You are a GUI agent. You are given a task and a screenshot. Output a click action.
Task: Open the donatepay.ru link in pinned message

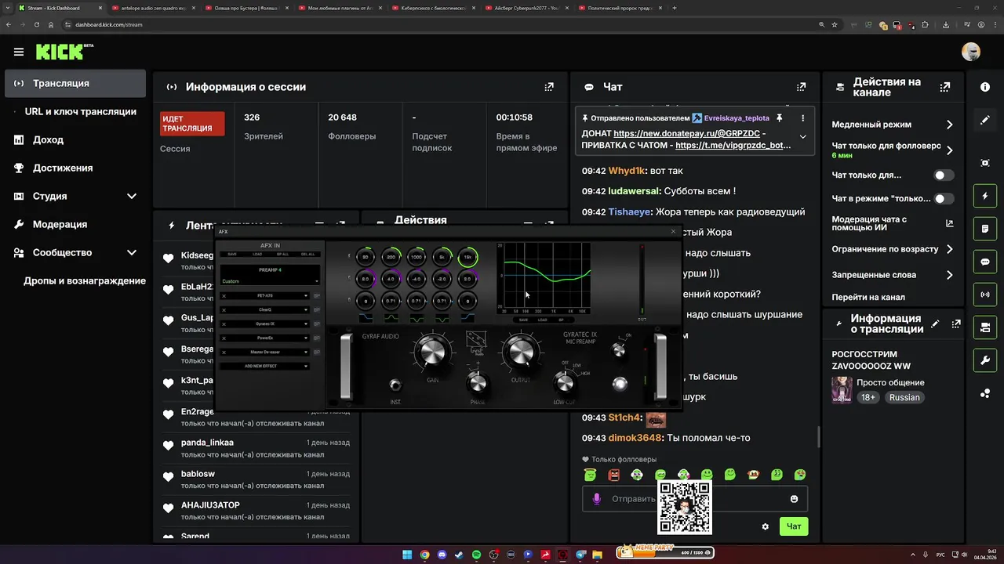(x=687, y=134)
